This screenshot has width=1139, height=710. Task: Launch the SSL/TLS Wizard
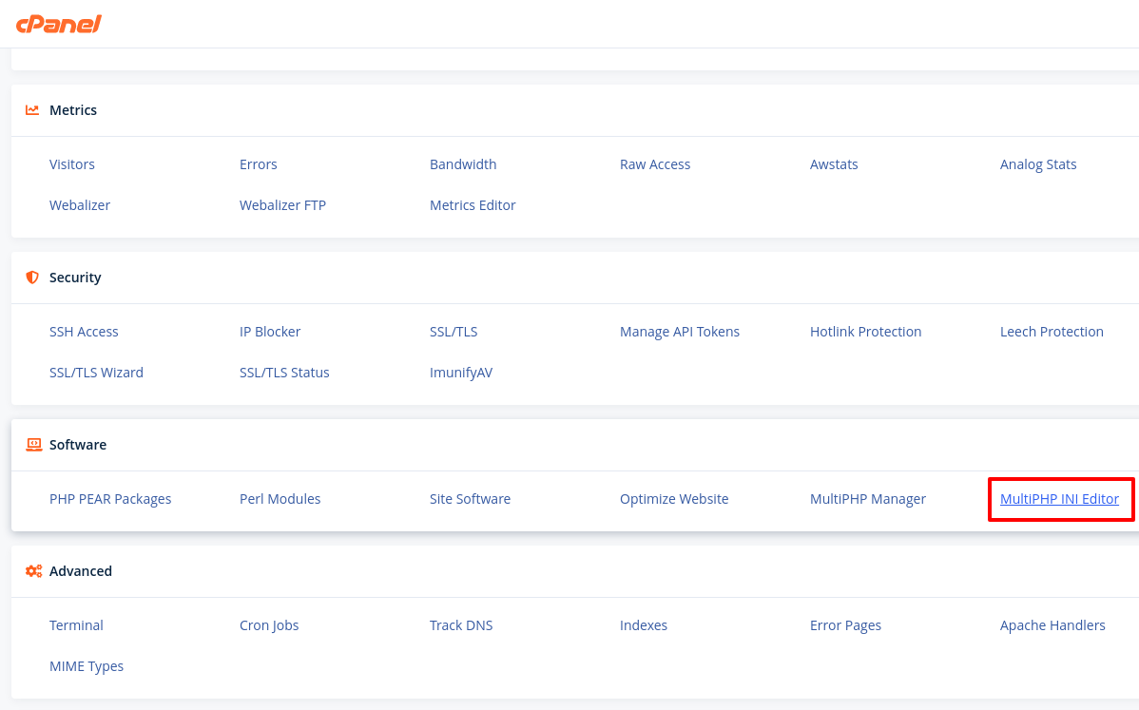pos(96,372)
